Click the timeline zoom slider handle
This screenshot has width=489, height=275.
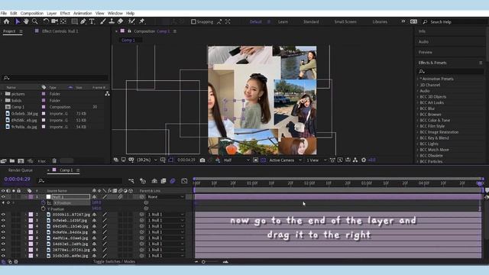203,262
